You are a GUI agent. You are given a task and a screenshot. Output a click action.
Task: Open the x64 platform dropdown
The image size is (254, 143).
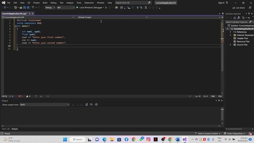(65, 8)
